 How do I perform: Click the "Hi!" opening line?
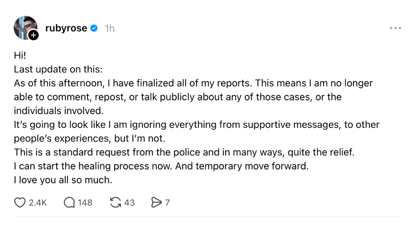tap(20, 55)
